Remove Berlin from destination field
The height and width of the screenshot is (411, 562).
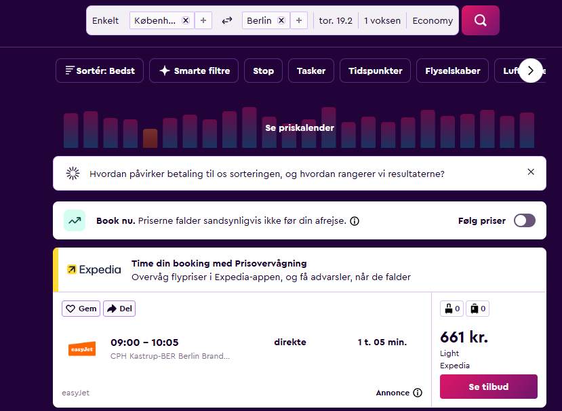click(x=281, y=20)
